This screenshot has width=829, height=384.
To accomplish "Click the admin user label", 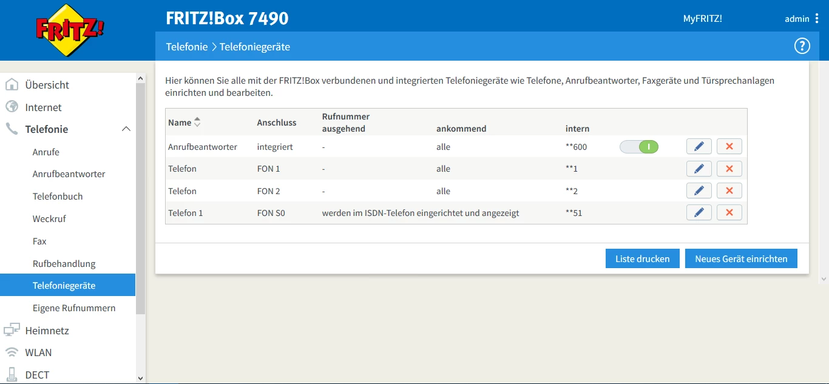I will coord(797,19).
